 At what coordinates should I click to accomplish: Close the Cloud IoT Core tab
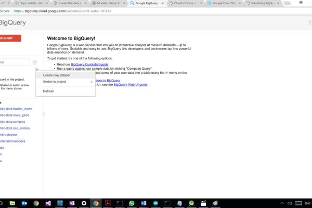(x=201, y=3)
